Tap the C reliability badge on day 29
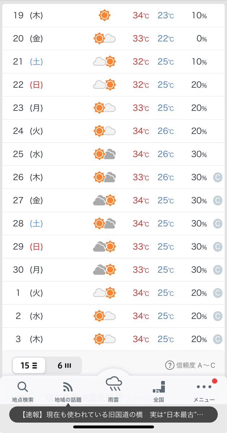The image size is (227, 433). point(218,247)
